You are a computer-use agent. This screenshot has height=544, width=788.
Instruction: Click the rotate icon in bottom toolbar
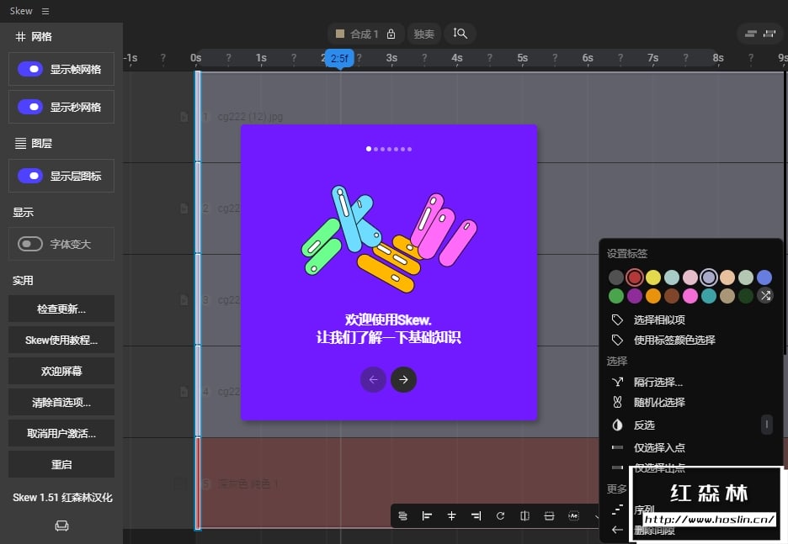[500, 515]
